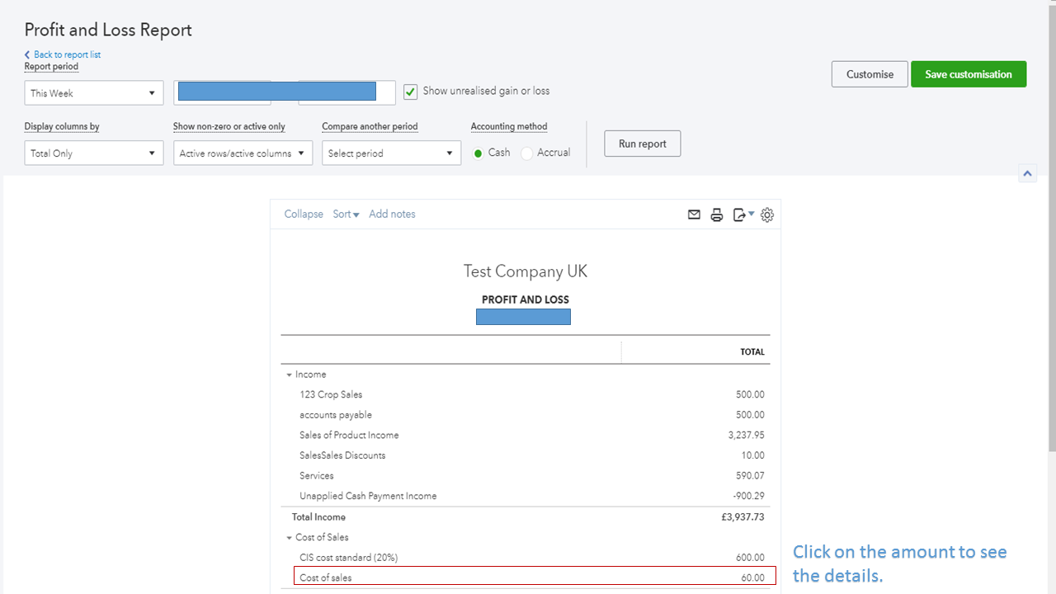Open the report settings gear
1056x594 pixels.
pyautogui.click(x=767, y=214)
